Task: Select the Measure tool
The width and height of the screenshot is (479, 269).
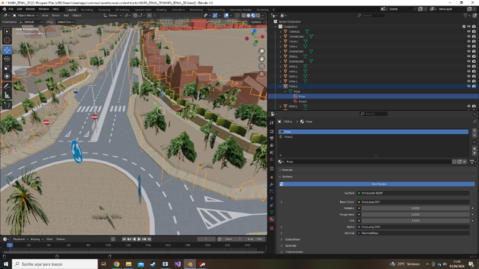Action: [7, 95]
